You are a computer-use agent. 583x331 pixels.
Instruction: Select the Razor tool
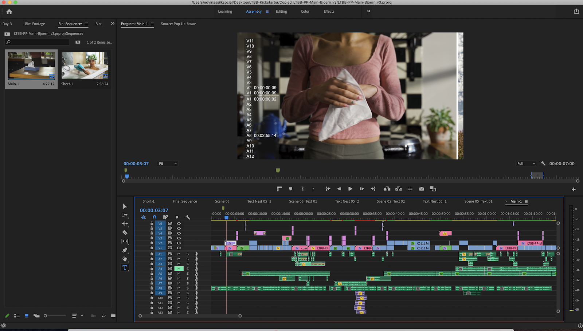tap(125, 233)
